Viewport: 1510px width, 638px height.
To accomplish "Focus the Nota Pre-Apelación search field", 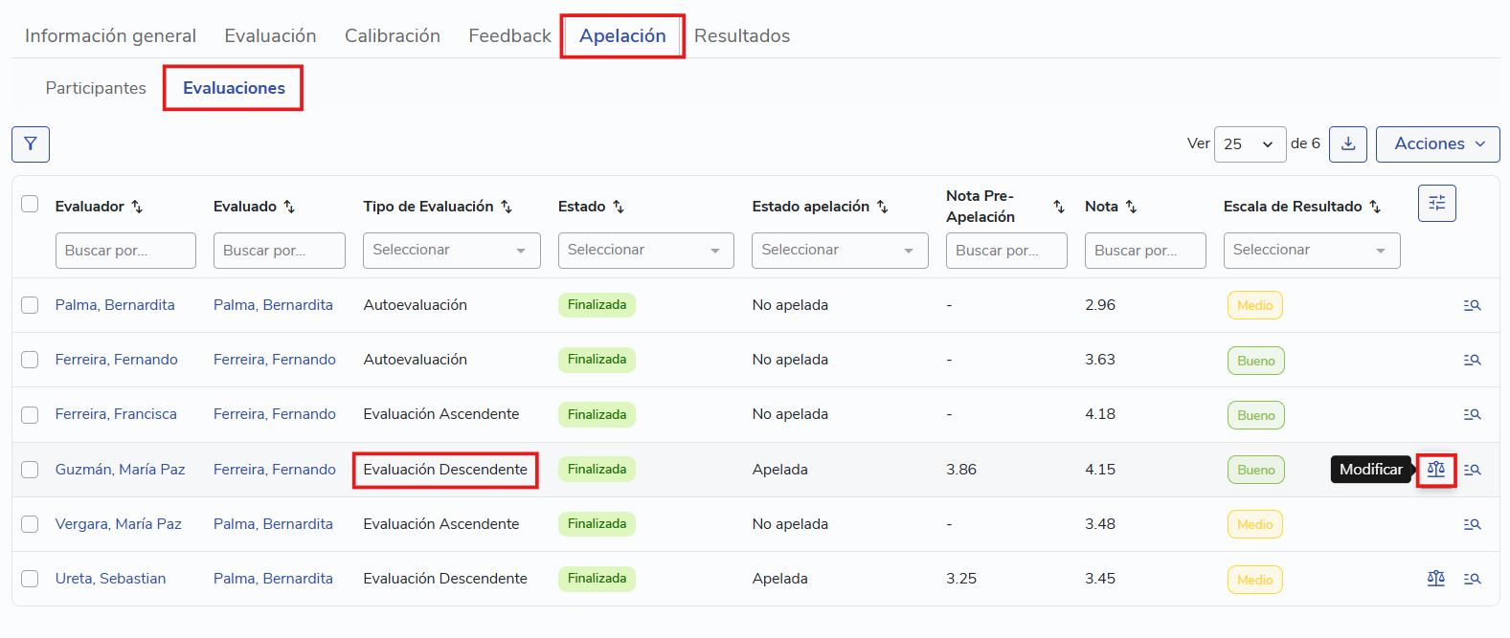I will click(x=1006, y=251).
